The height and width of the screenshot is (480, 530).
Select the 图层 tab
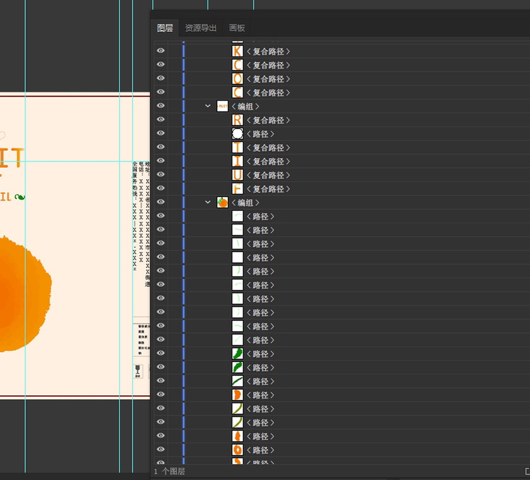coord(165,28)
